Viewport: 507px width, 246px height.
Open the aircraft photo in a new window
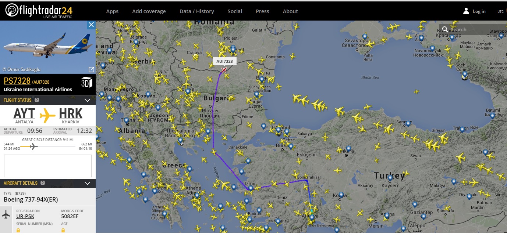point(91,69)
